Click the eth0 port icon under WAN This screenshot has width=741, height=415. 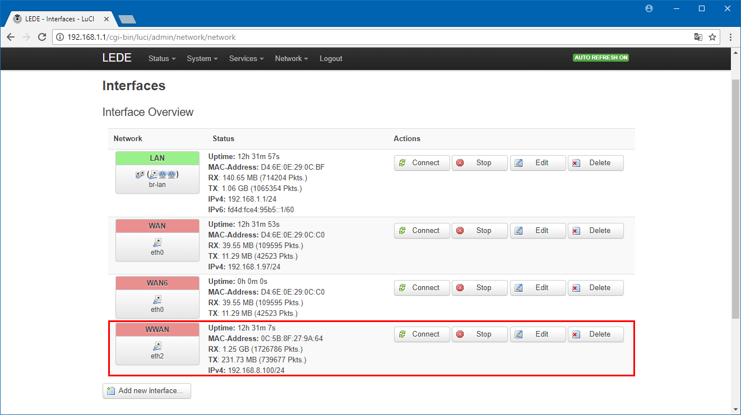pyautogui.click(x=158, y=243)
